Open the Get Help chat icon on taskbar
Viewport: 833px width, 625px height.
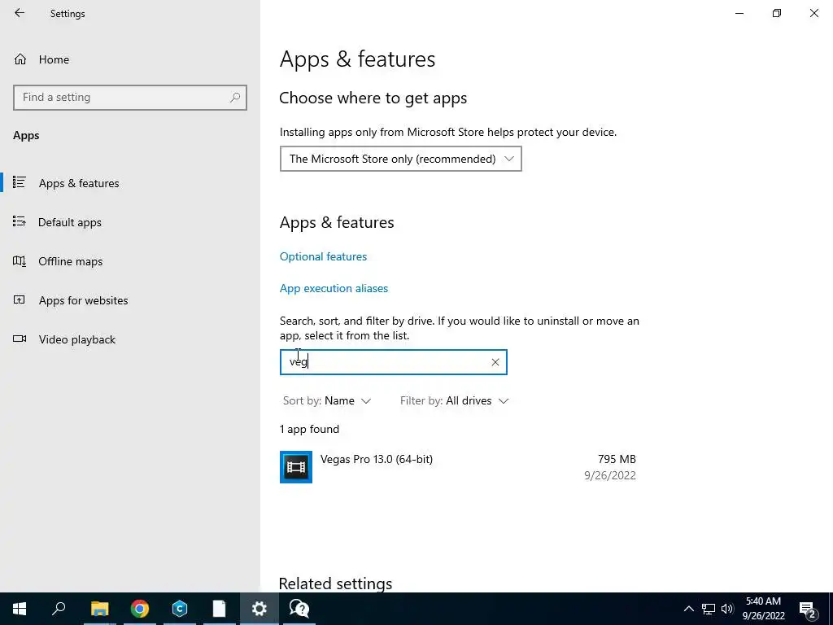(x=299, y=609)
